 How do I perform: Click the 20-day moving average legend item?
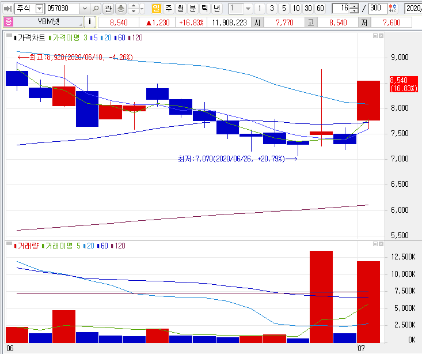click(x=107, y=37)
